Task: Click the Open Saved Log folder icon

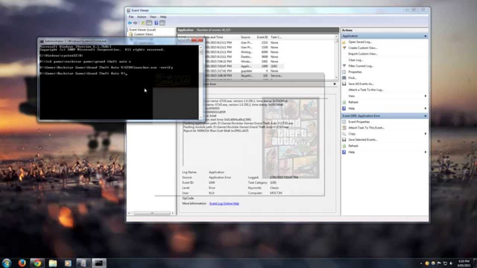Action: pyautogui.click(x=344, y=42)
